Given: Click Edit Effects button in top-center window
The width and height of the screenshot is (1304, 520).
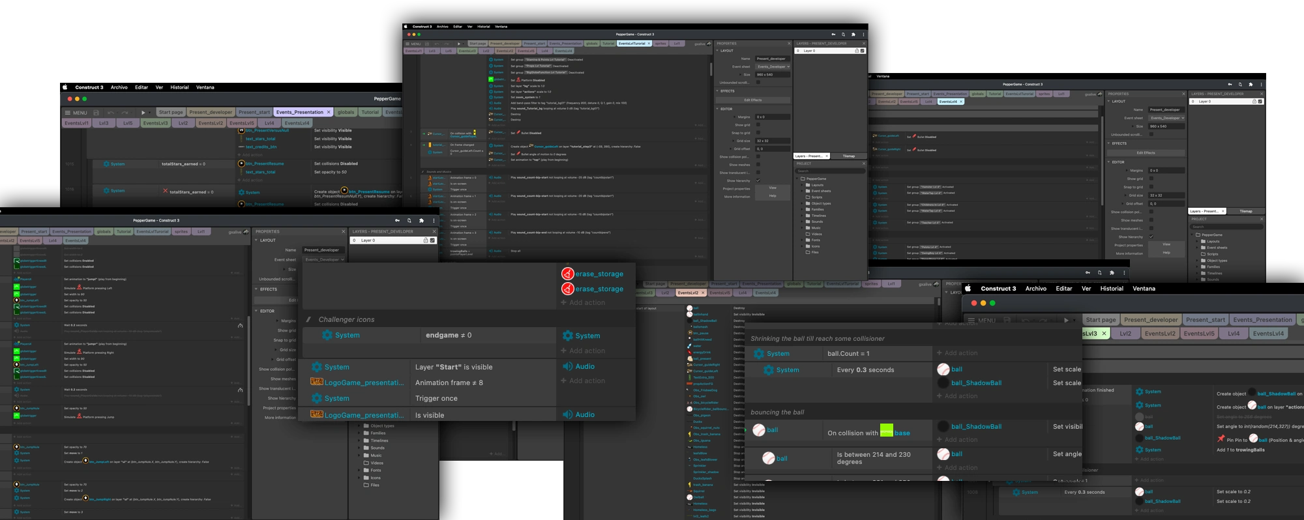Looking at the screenshot, I should 753,100.
